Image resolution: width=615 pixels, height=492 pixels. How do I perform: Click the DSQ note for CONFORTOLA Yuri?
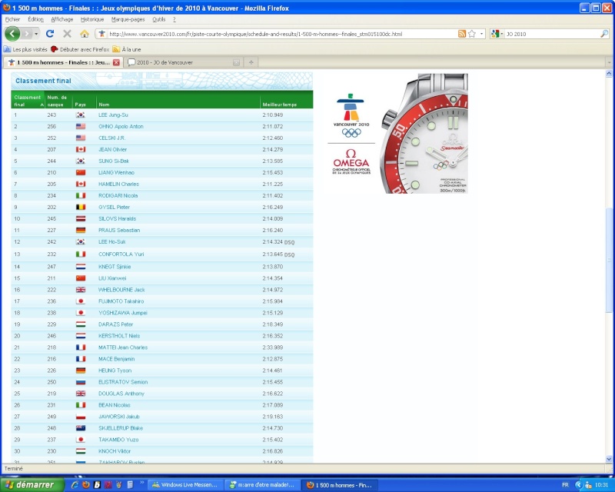pyautogui.click(x=289, y=254)
